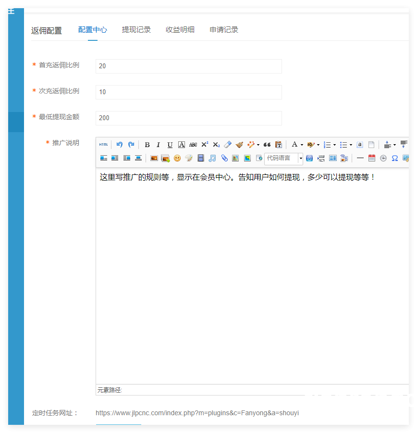Click into the 推广说明 editor text
The width and height of the screenshot is (417, 433).
click(252, 275)
